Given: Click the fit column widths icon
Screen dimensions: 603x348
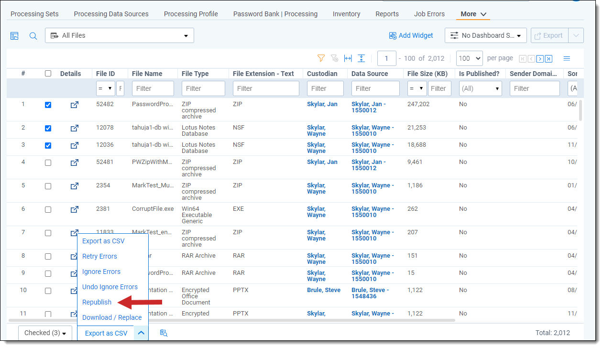Looking at the screenshot, I should pos(348,58).
